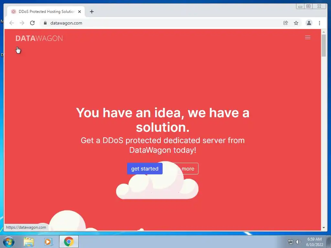Open volume speaker tray icon
331x248 pixels.
298,242
